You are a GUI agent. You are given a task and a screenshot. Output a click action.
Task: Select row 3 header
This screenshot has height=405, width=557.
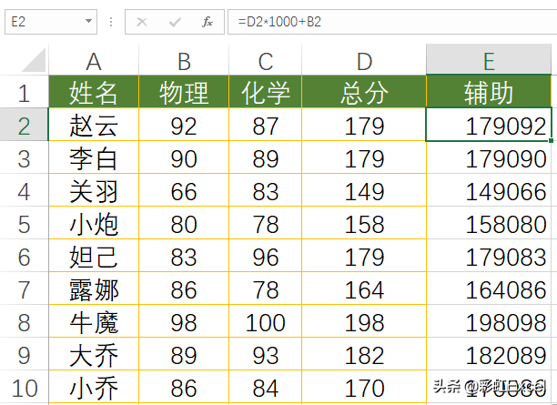(x=25, y=157)
